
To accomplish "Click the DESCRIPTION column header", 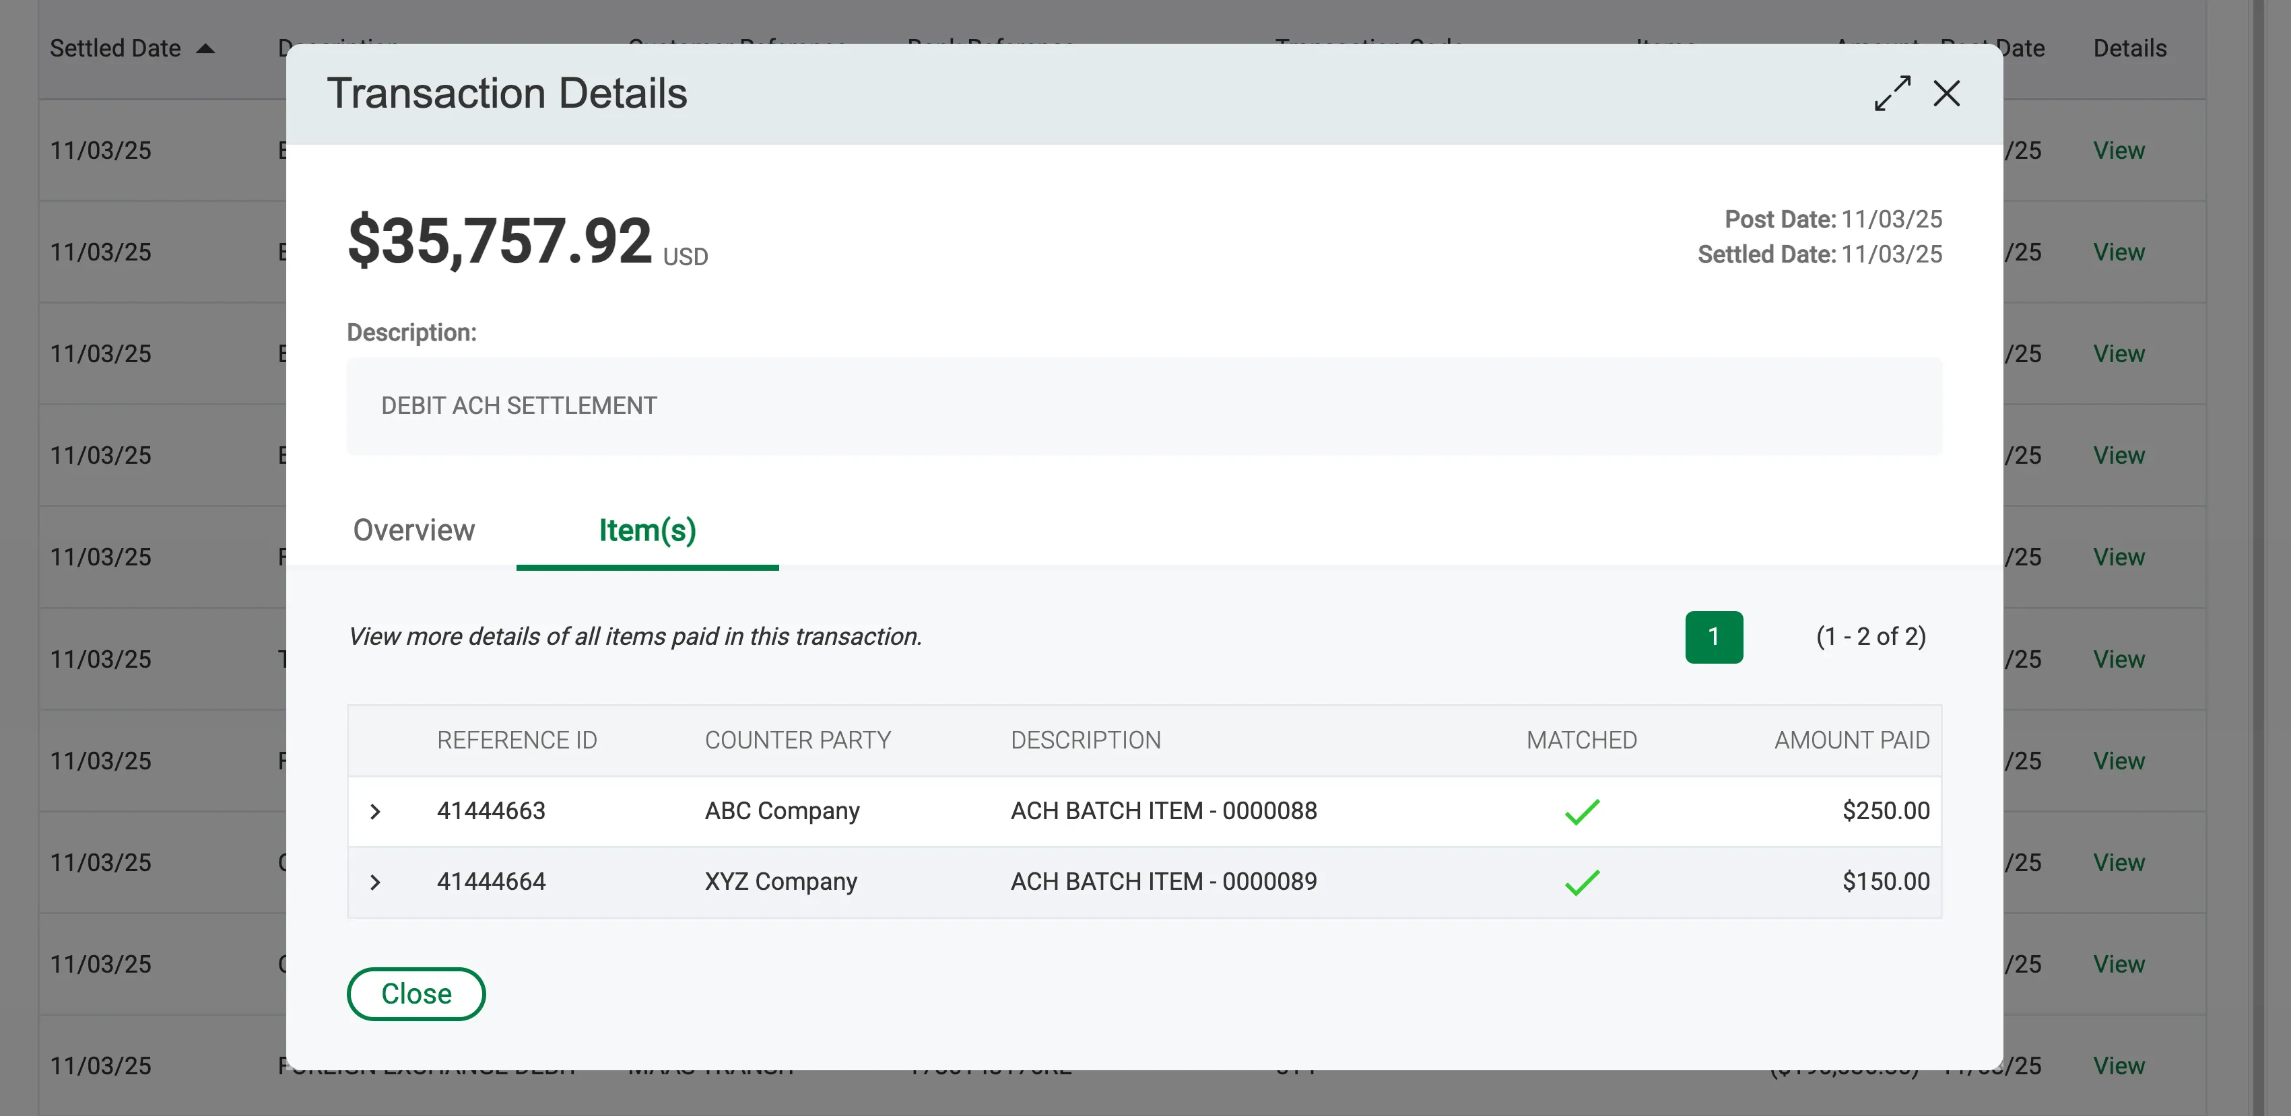I will coord(1085,740).
